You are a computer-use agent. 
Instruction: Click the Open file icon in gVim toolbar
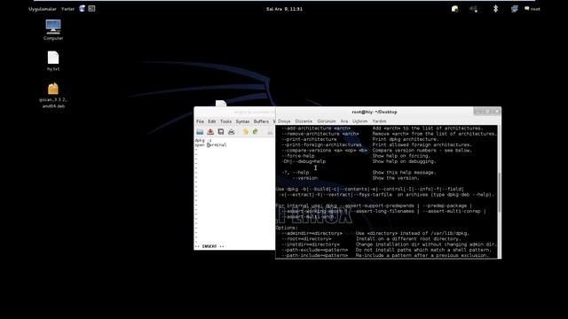click(200, 132)
